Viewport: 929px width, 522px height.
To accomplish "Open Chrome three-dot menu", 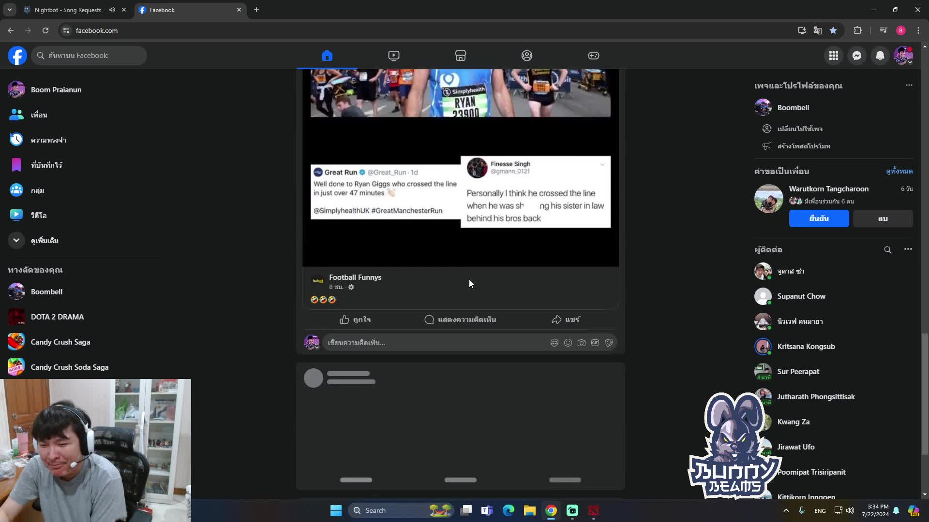I will [x=918, y=30].
